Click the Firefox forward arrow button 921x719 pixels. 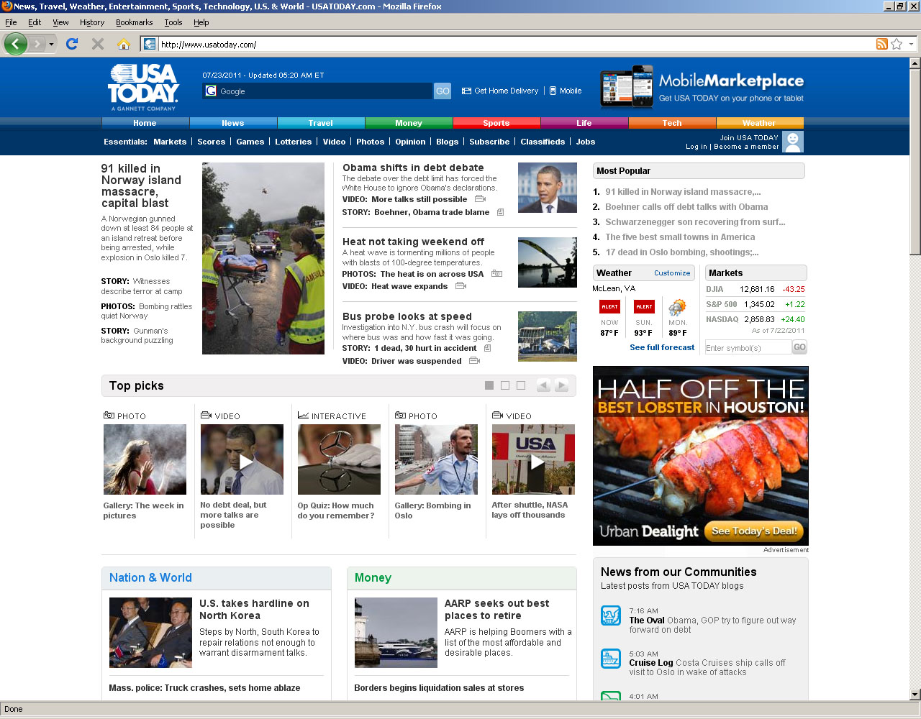click(37, 44)
